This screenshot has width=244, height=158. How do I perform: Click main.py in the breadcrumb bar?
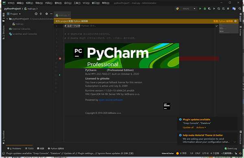[30, 9]
